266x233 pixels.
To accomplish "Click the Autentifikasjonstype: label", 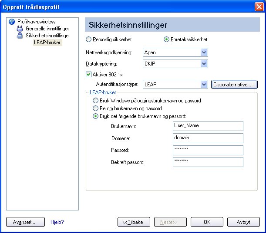I will click(x=117, y=84).
